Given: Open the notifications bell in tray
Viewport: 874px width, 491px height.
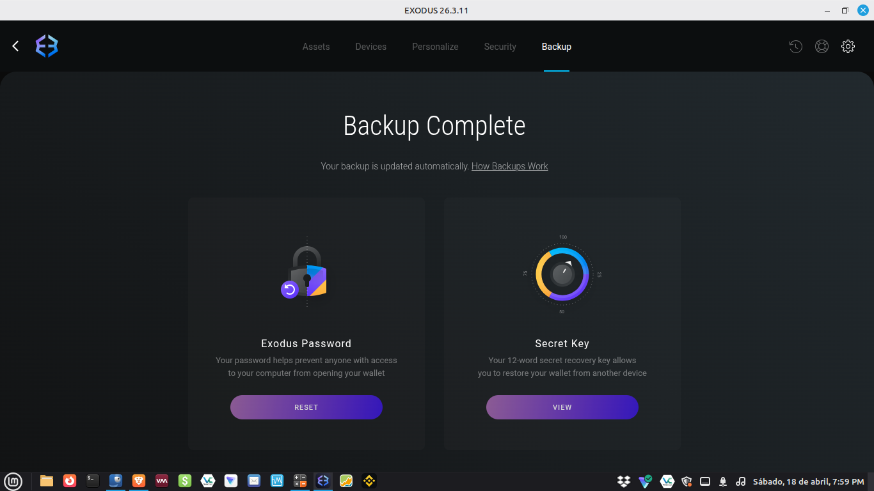Looking at the screenshot, I should coord(723,481).
